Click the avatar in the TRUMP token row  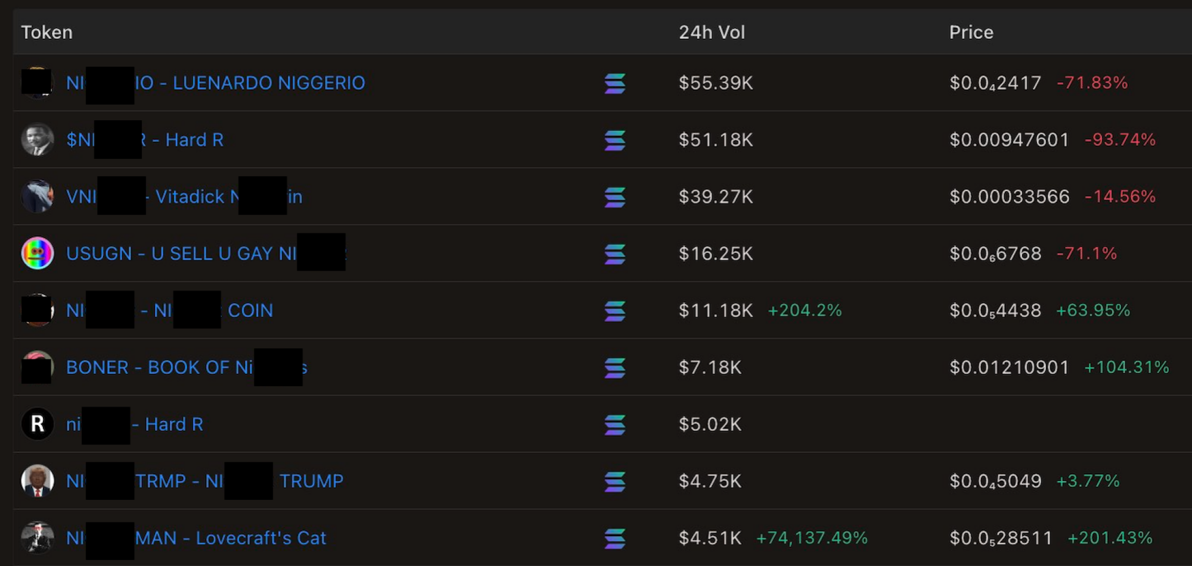[x=38, y=480]
